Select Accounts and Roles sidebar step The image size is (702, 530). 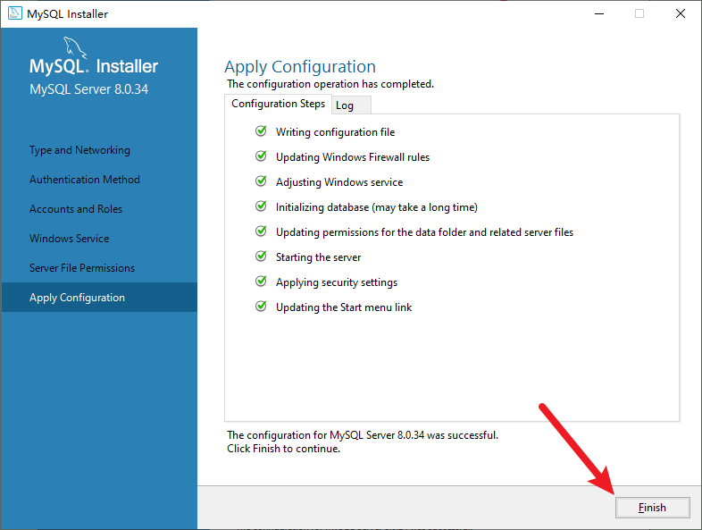pos(76,209)
